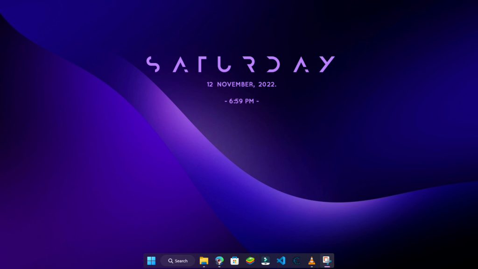Image resolution: width=478 pixels, height=269 pixels.
Task: Launch Visual Studio Code from the taskbar
Action: coord(281,261)
